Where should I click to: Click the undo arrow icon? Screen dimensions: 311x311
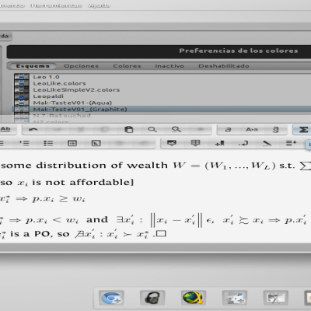pos(33,130)
